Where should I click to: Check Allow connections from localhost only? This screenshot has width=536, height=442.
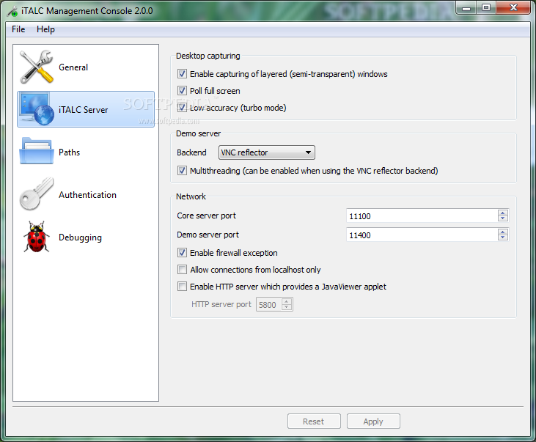(x=182, y=269)
